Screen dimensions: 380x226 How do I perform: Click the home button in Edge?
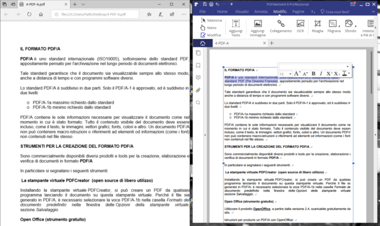point(41,14)
